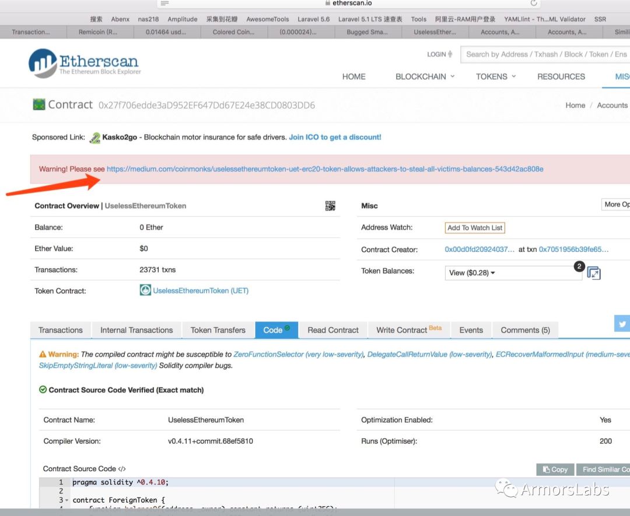Open the AwesomeTools bookmark
Viewport: 630px width, 516px height.
click(x=268, y=19)
